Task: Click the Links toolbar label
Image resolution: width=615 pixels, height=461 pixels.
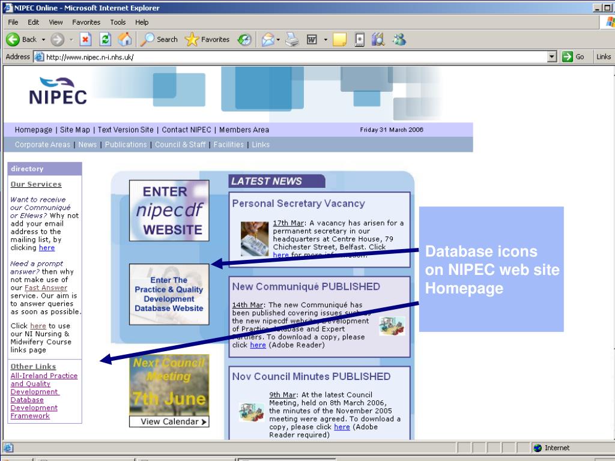Action: click(603, 56)
